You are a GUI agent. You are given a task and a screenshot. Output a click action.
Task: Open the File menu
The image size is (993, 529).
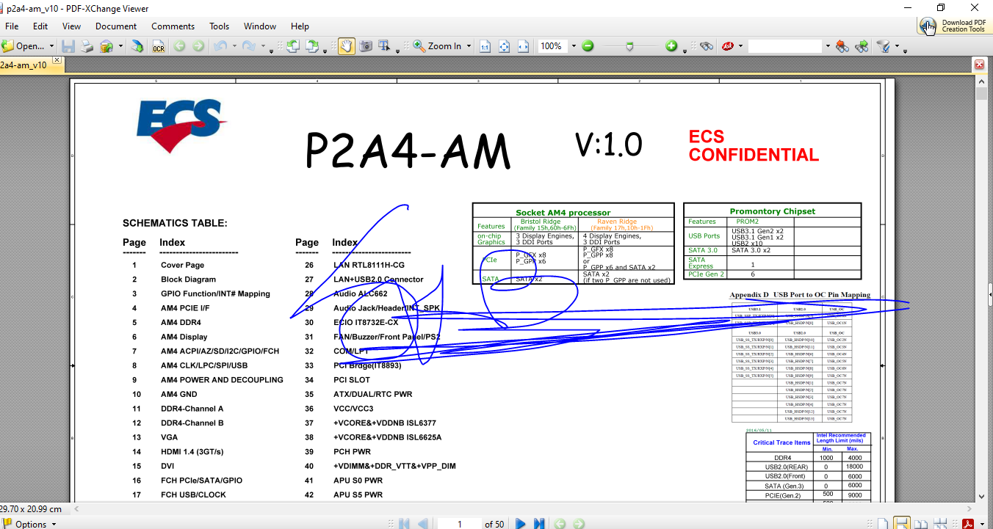(x=12, y=26)
